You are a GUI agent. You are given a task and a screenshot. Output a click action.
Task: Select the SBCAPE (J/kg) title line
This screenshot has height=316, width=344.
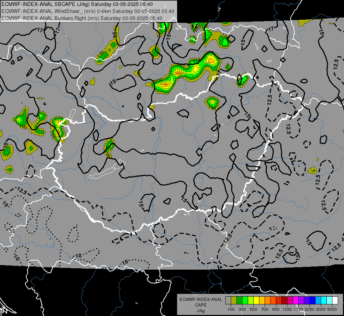coord(77,4)
